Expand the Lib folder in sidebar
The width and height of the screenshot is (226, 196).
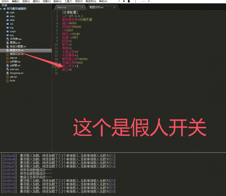click(x=11, y=24)
